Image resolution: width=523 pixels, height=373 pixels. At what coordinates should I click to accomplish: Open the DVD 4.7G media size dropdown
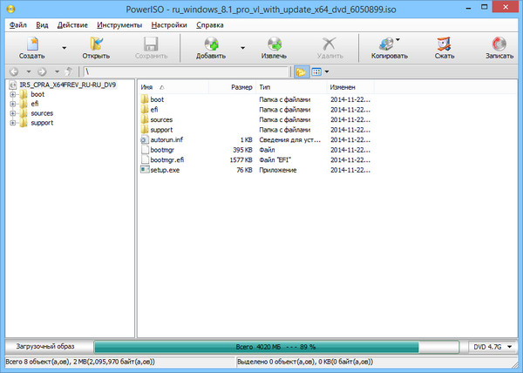click(x=493, y=346)
